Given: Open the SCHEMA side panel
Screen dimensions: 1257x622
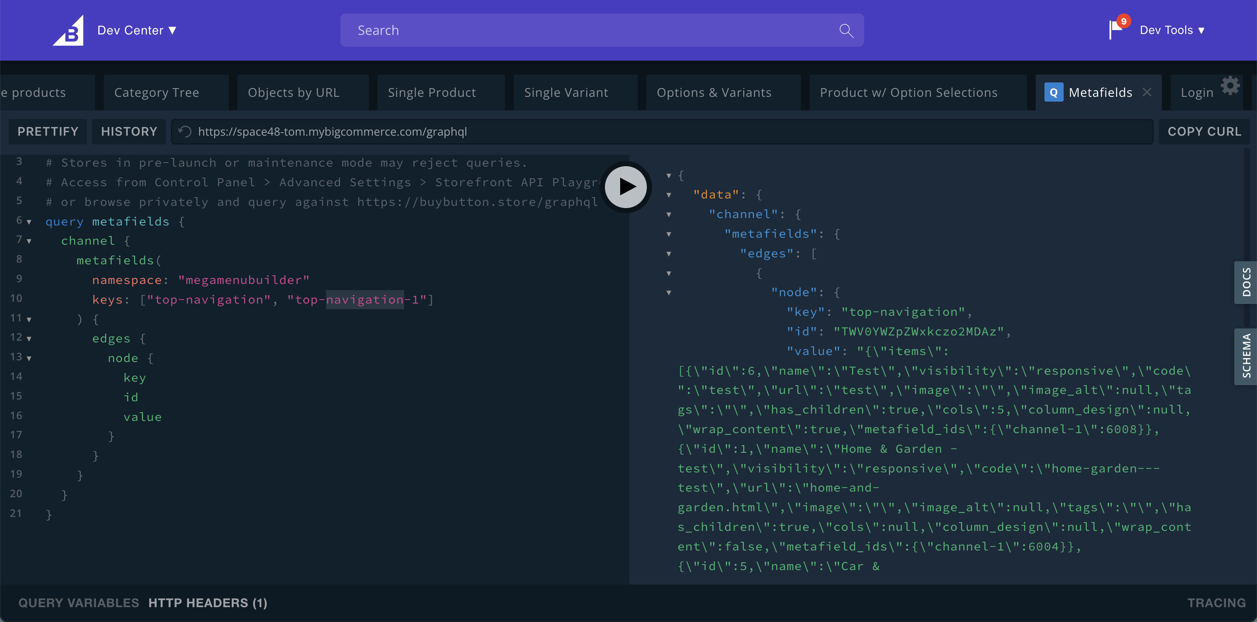Looking at the screenshot, I should 1246,356.
